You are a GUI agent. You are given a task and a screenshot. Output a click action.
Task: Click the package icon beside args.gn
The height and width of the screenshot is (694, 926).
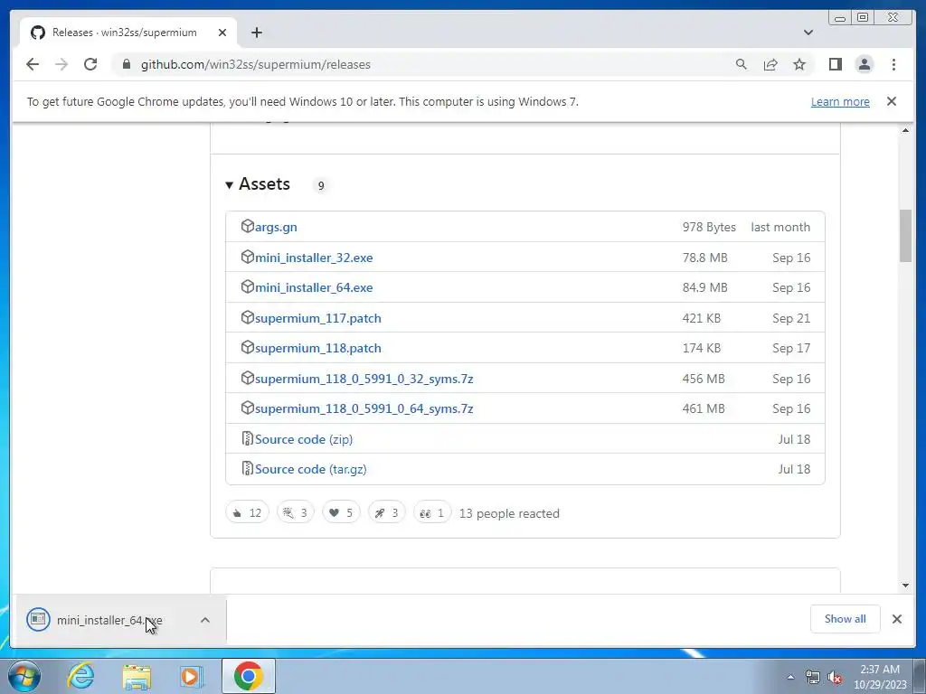[x=248, y=226]
